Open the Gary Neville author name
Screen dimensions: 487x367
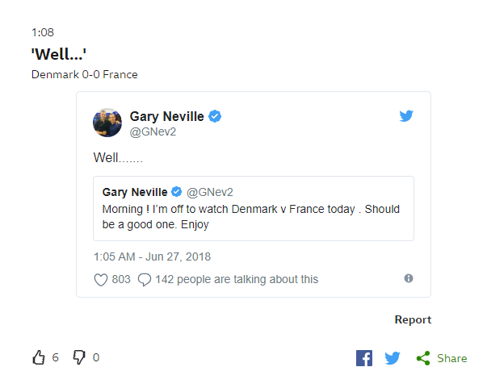pos(167,116)
